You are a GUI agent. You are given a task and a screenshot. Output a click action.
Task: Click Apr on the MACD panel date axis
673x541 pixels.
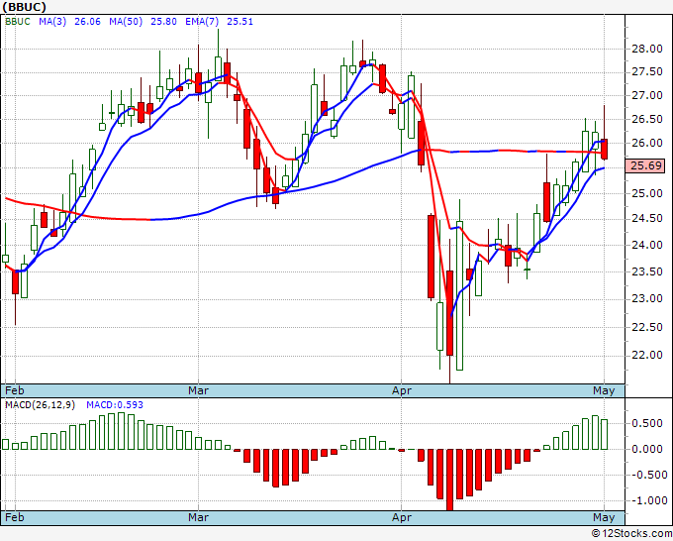[402, 517]
